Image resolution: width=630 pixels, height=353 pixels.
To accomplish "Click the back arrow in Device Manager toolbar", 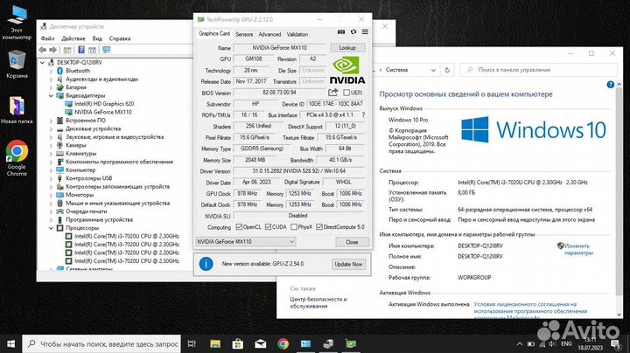I will pos(43,50).
